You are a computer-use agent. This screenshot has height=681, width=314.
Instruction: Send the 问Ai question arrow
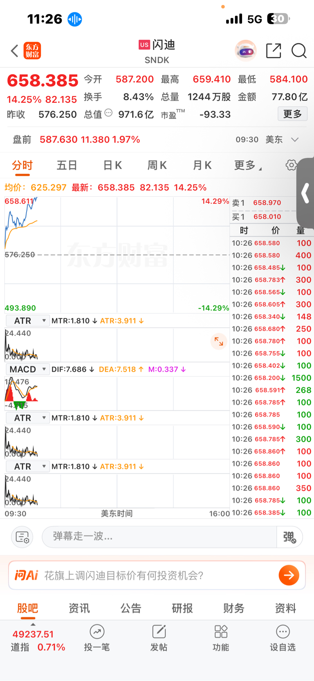pos(289,575)
